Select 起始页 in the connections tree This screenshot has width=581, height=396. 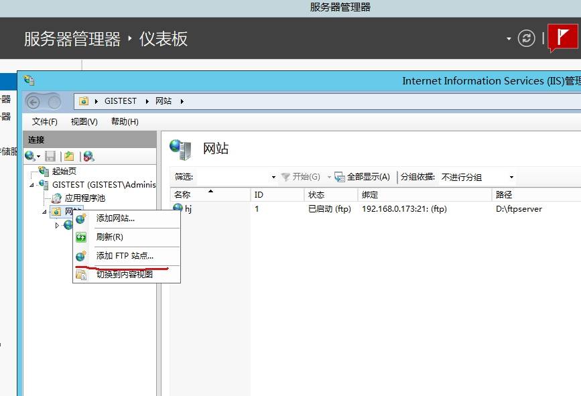click(x=64, y=171)
